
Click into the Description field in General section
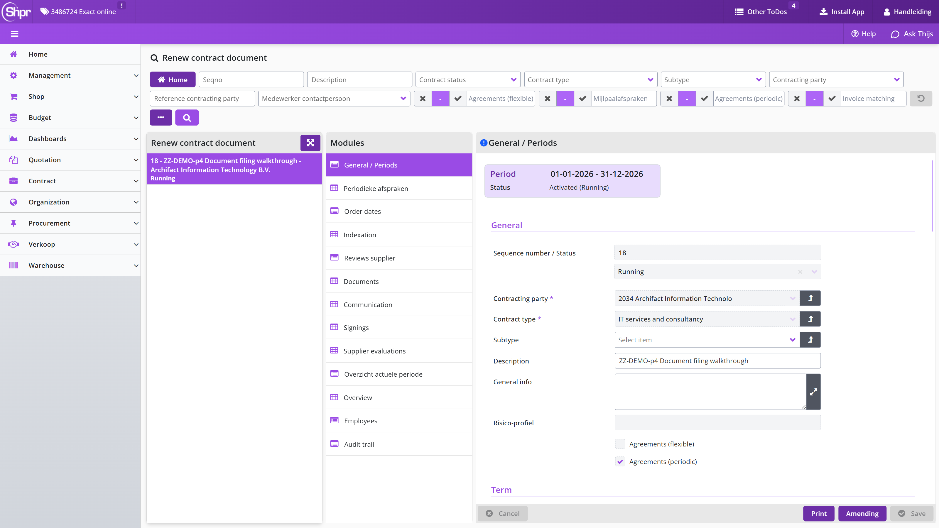pos(717,361)
